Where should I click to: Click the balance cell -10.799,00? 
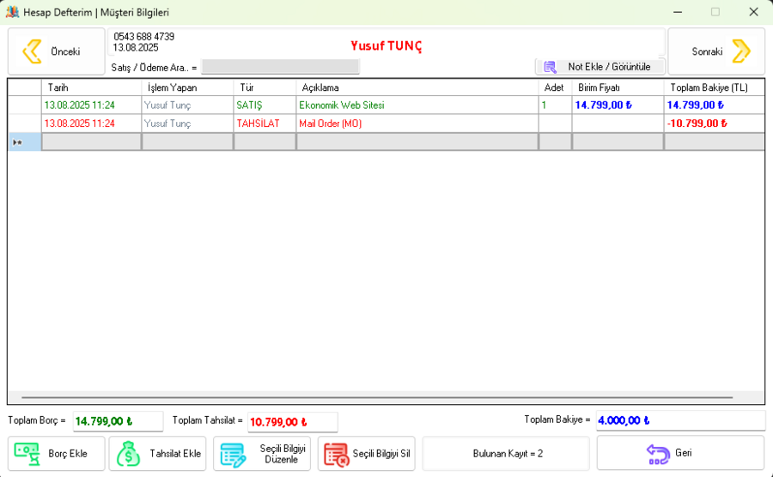(x=715, y=124)
